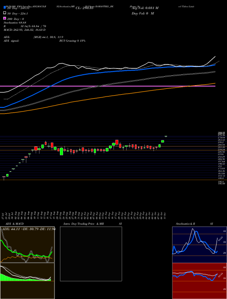
Task: Select the '200 Day - 0' legend text
Action: click(15, 19)
